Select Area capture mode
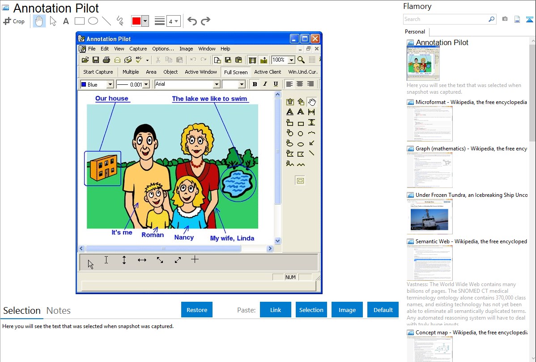The width and height of the screenshot is (536, 362). (151, 72)
